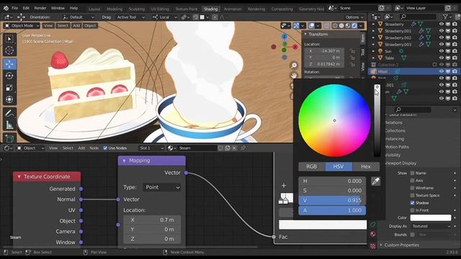
Task: Disable Table object in renders camera icon
Action: 455,58
